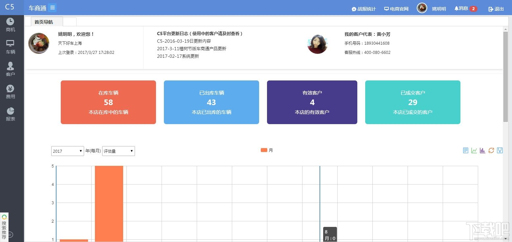Save chart as image icon
Image resolution: width=512 pixels, height=242 pixels.
coord(500,150)
